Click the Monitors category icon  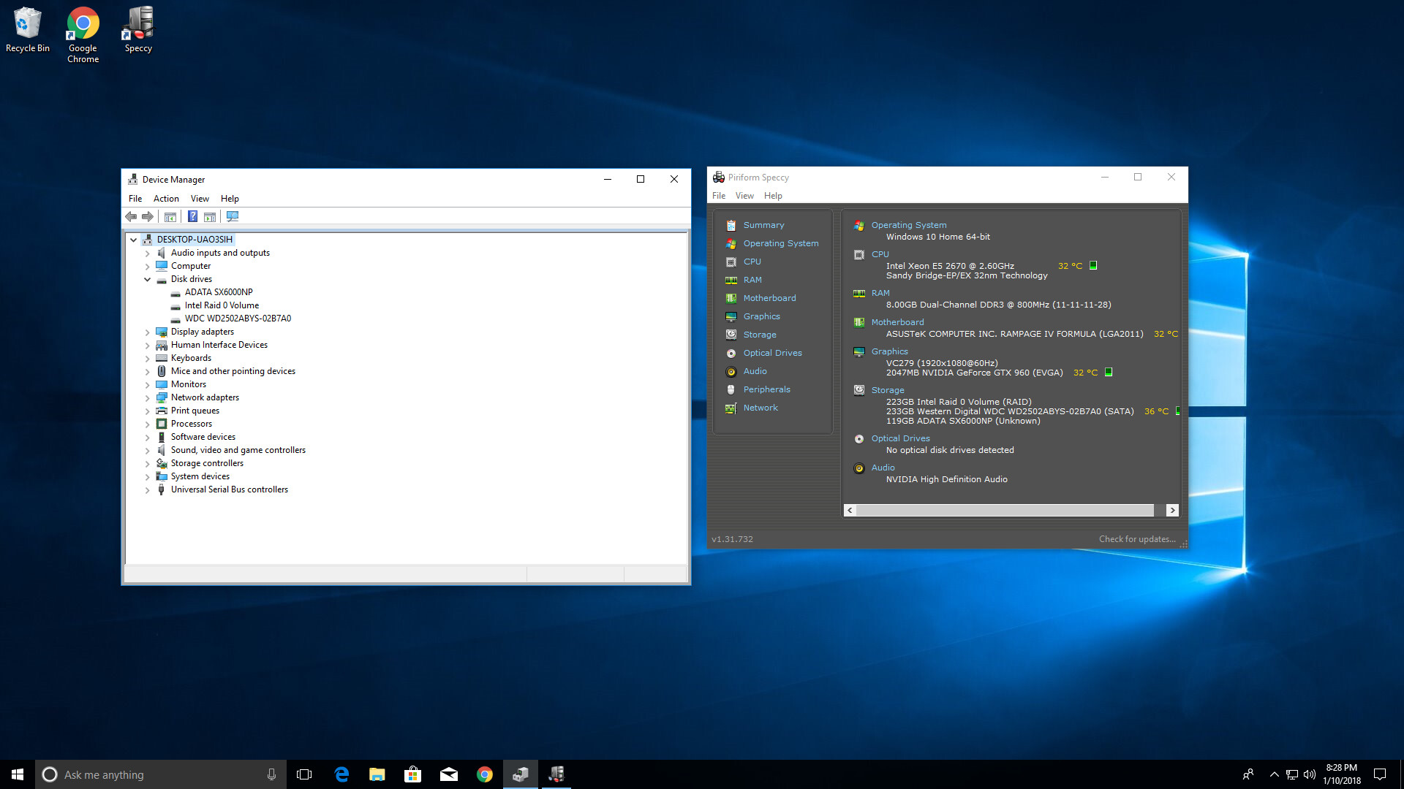coord(162,384)
